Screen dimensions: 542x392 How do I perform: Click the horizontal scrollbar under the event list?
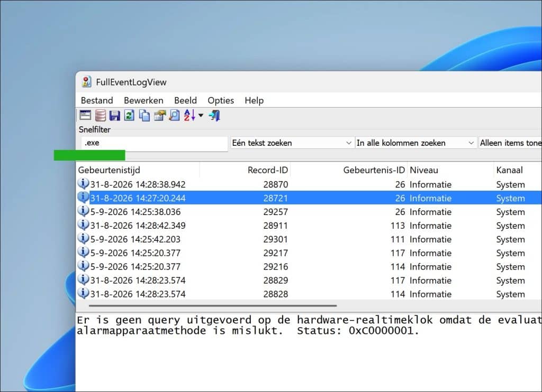point(213,306)
